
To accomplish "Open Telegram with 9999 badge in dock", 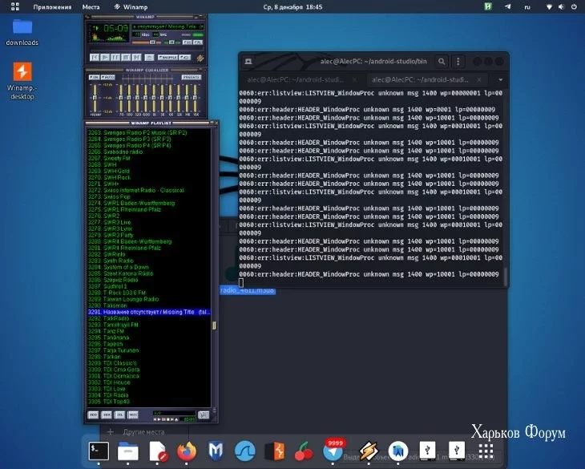I will click(x=333, y=451).
